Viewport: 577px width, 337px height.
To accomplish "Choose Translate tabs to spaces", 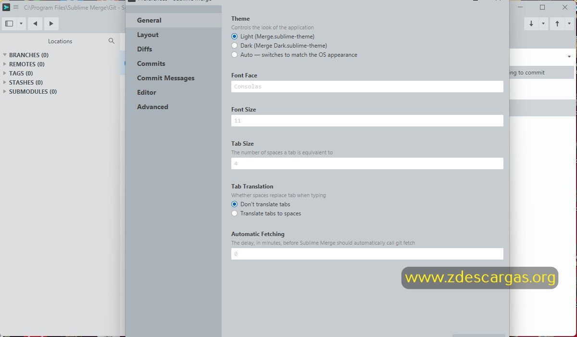I will [x=235, y=213].
